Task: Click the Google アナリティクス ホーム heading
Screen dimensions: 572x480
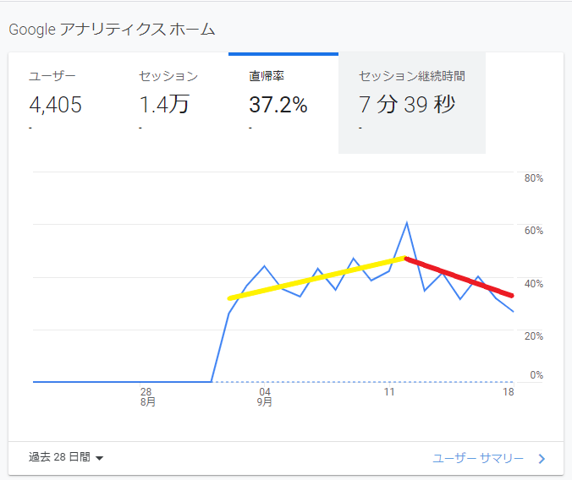Action: (x=112, y=30)
